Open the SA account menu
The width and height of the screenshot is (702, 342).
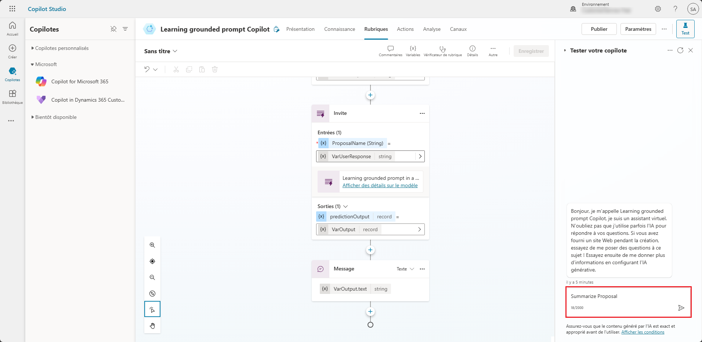click(x=693, y=9)
